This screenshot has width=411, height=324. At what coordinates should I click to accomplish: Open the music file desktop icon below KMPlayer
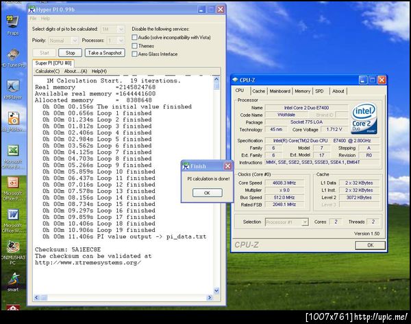[13, 121]
